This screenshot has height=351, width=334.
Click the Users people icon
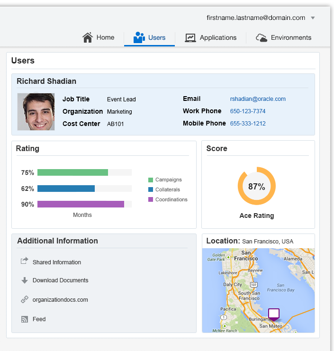tap(139, 37)
